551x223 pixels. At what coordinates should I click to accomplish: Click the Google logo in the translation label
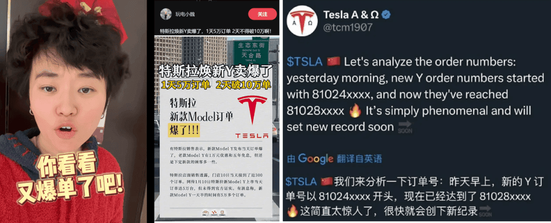[x=316, y=159]
